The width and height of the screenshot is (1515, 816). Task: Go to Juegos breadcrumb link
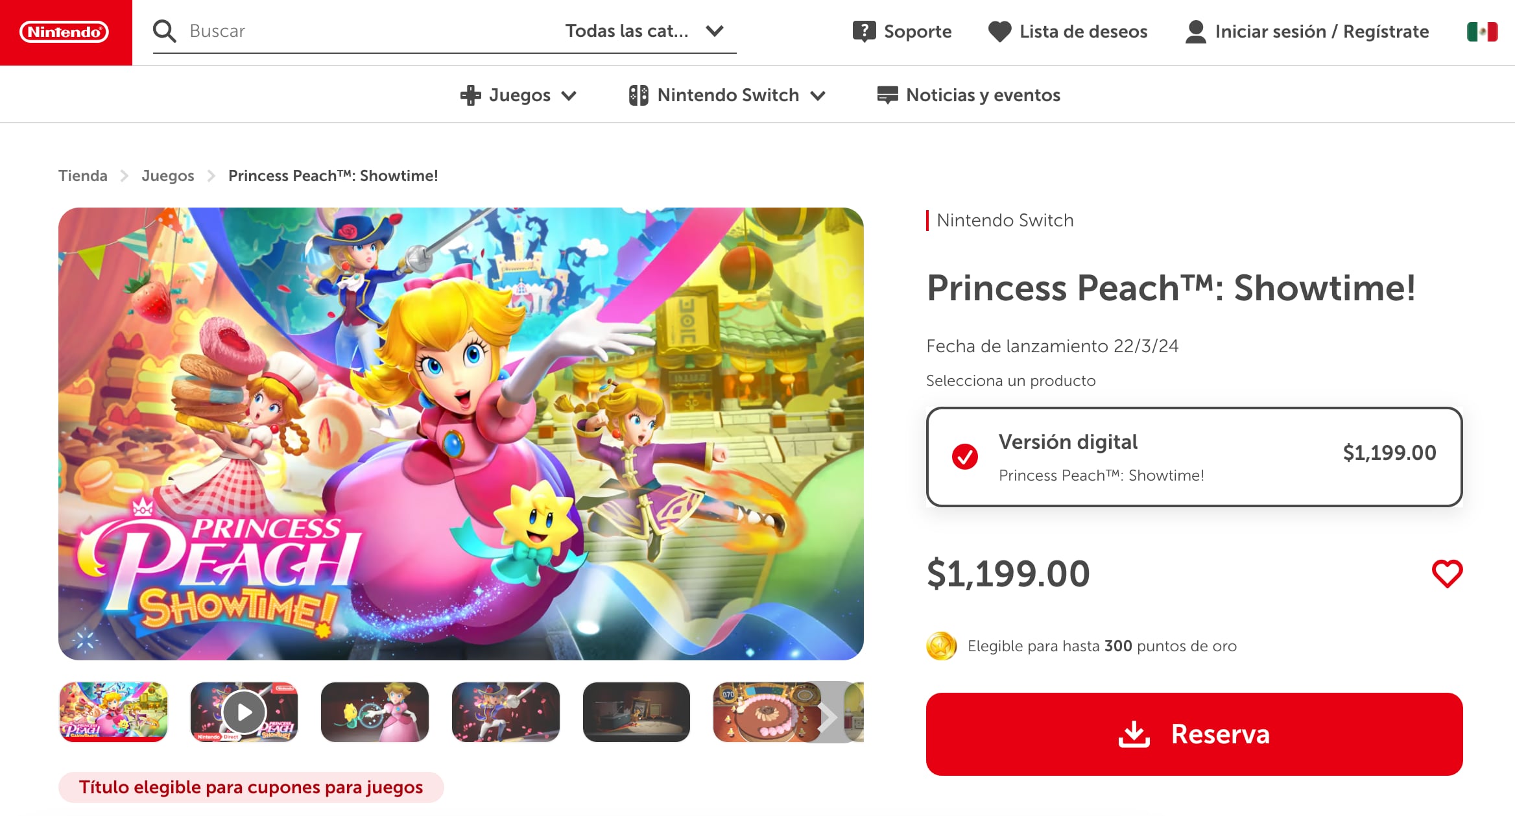coord(167,176)
